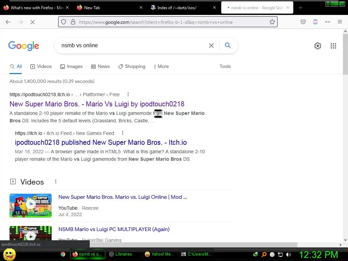
Task: Open Firefox application menu
Action: point(340,22)
